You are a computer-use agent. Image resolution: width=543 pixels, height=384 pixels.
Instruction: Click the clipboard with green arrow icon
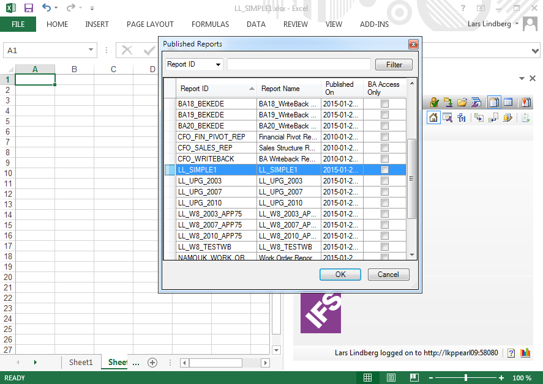click(x=526, y=117)
